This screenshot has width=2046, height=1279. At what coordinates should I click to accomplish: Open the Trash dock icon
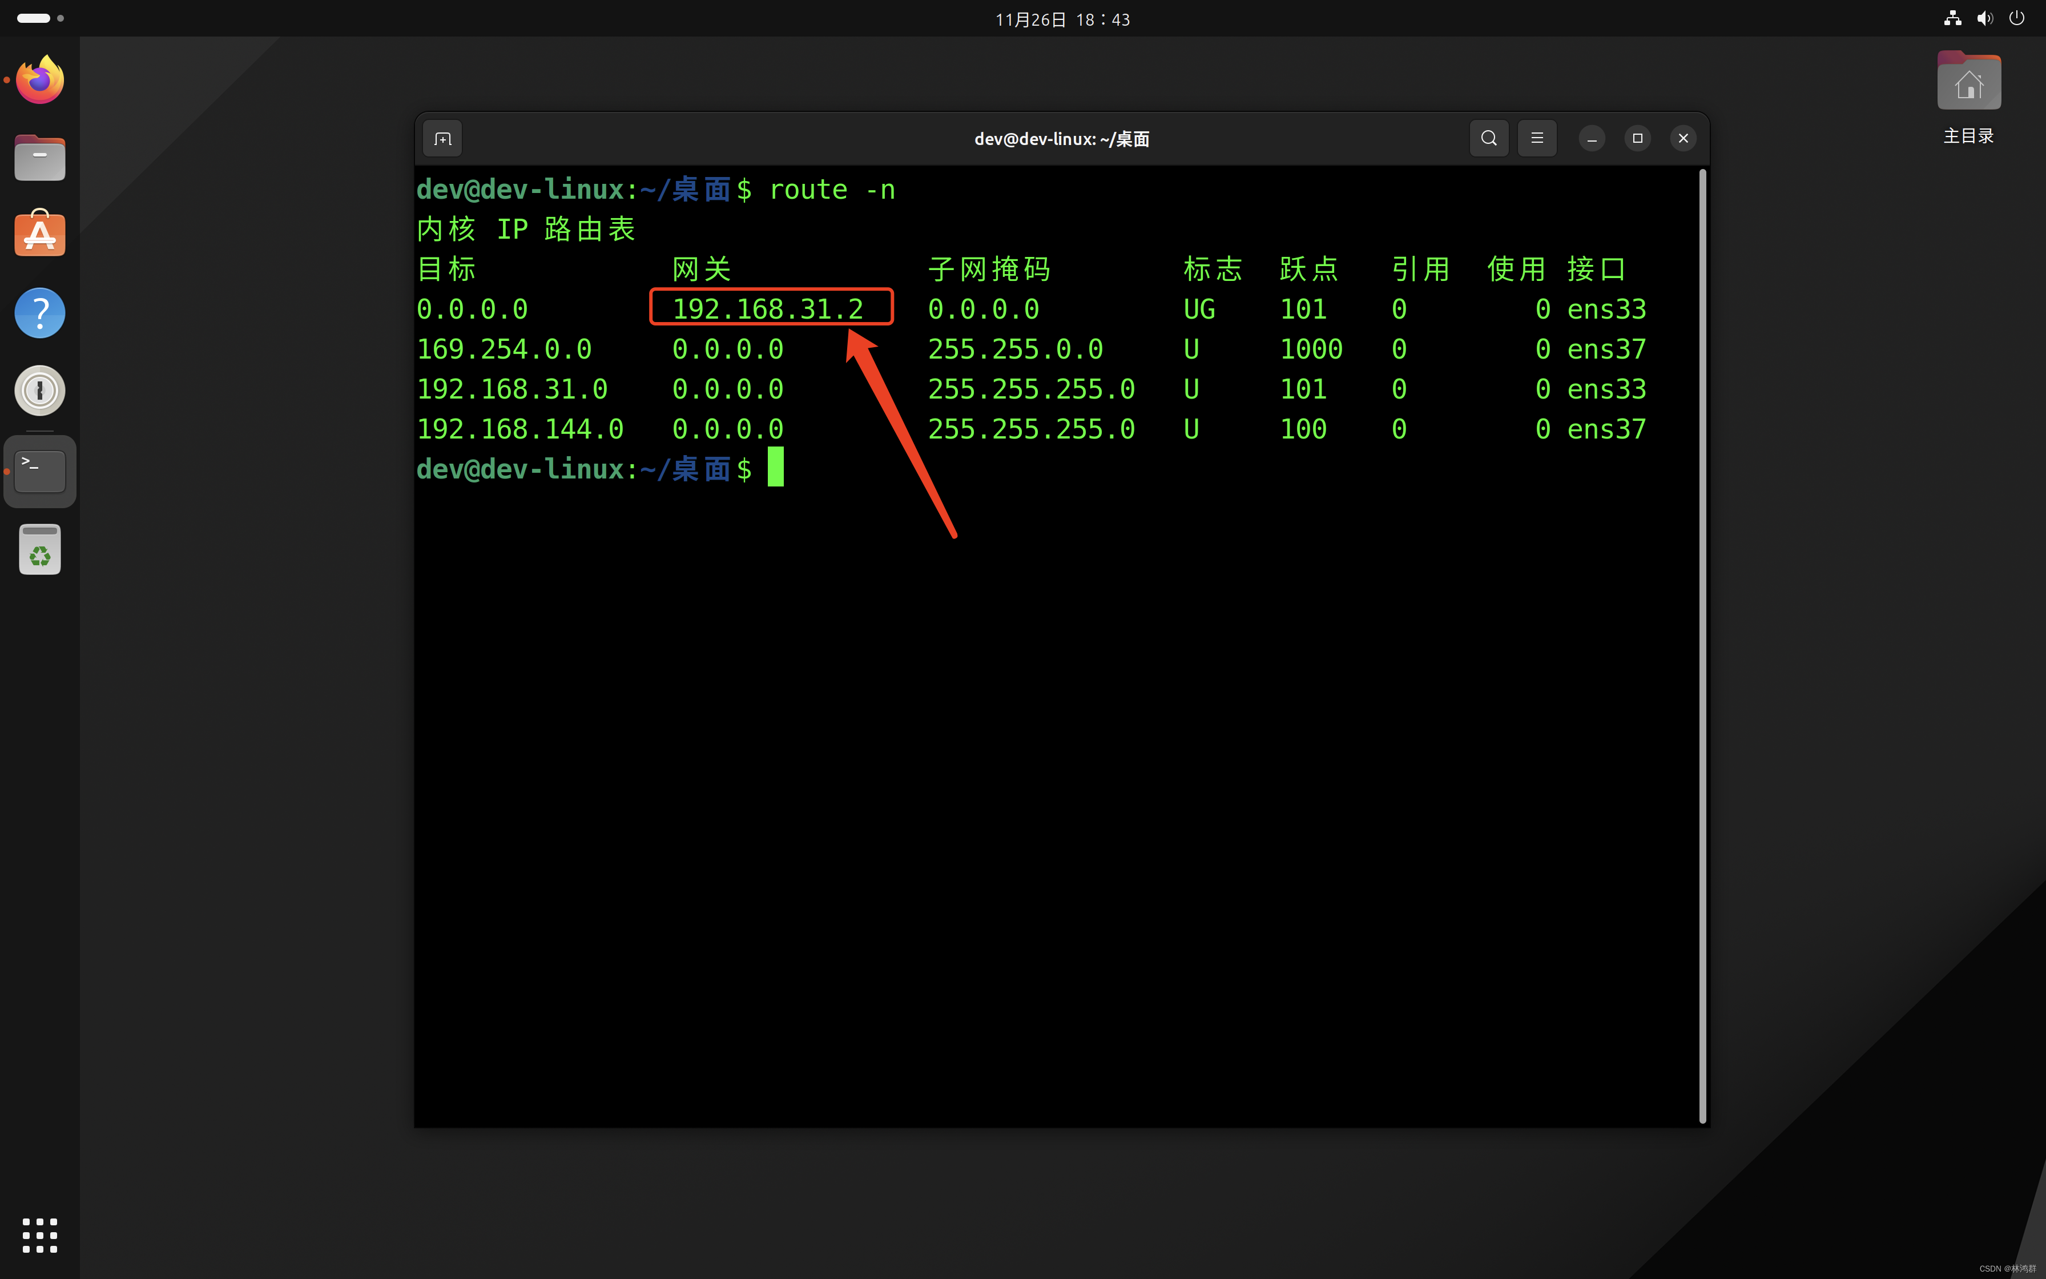pyautogui.click(x=40, y=550)
